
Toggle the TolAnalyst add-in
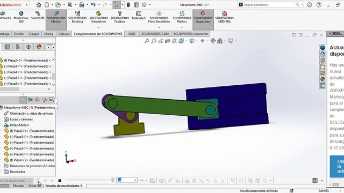click(x=139, y=16)
